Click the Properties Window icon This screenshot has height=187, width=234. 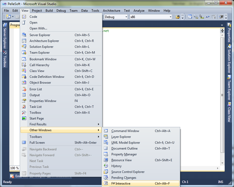click(24, 101)
